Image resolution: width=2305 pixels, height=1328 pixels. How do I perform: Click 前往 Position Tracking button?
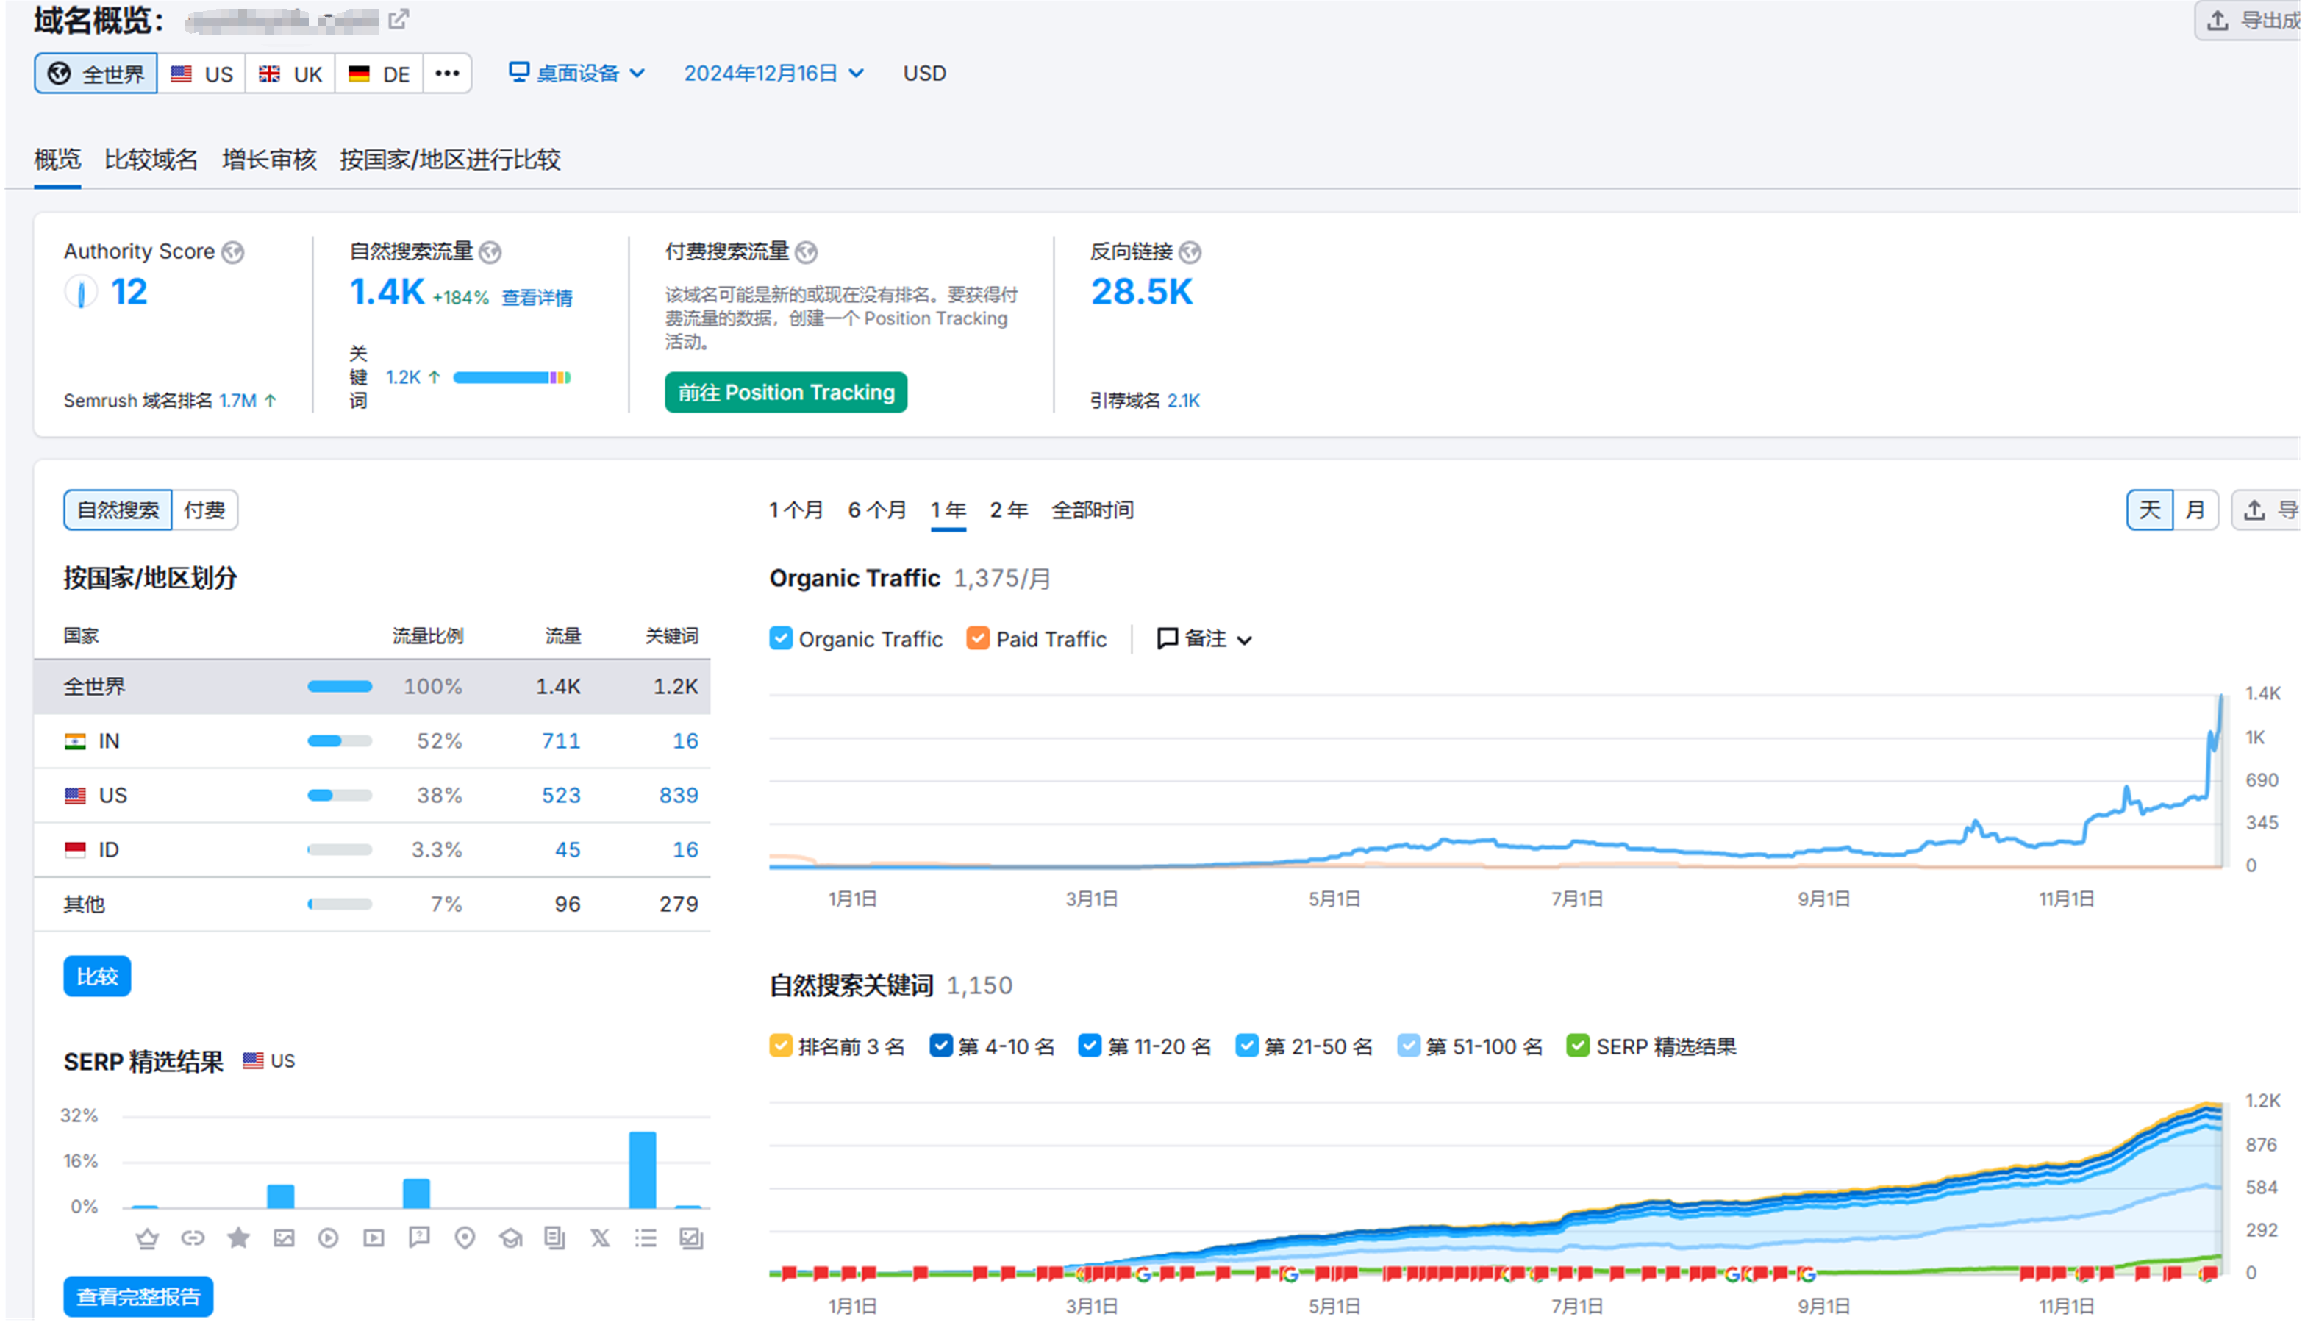[787, 393]
